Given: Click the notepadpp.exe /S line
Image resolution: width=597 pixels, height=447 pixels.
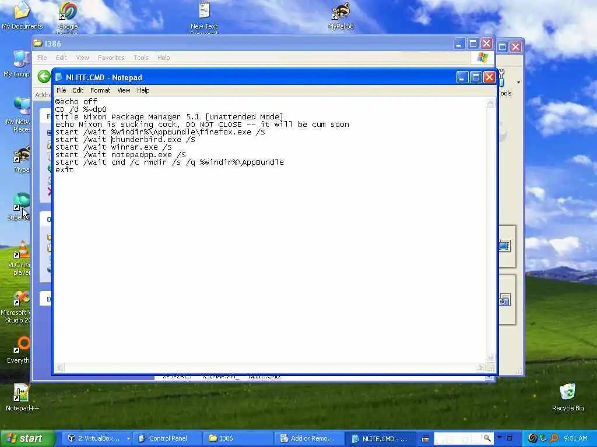Looking at the screenshot, I should pos(120,155).
